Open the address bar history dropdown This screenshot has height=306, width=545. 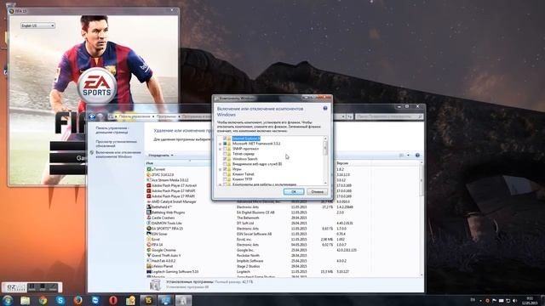343,116
